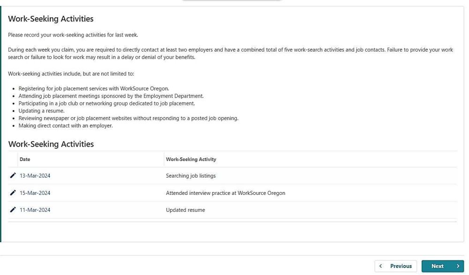
Task: Open the 11-Mar-2024 date link
Action: [x=35, y=210]
